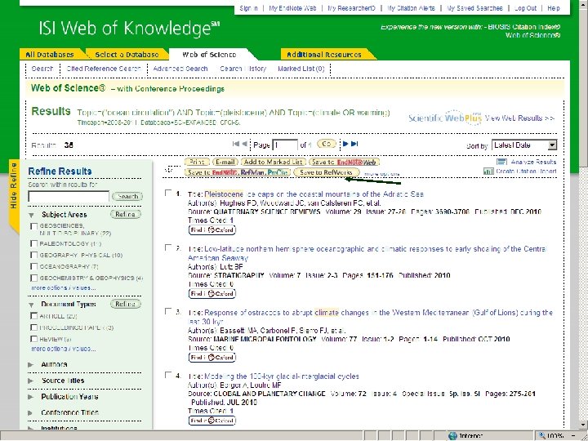Click the Log Out link
Screen dimensions: 588x441
(x=525, y=8)
